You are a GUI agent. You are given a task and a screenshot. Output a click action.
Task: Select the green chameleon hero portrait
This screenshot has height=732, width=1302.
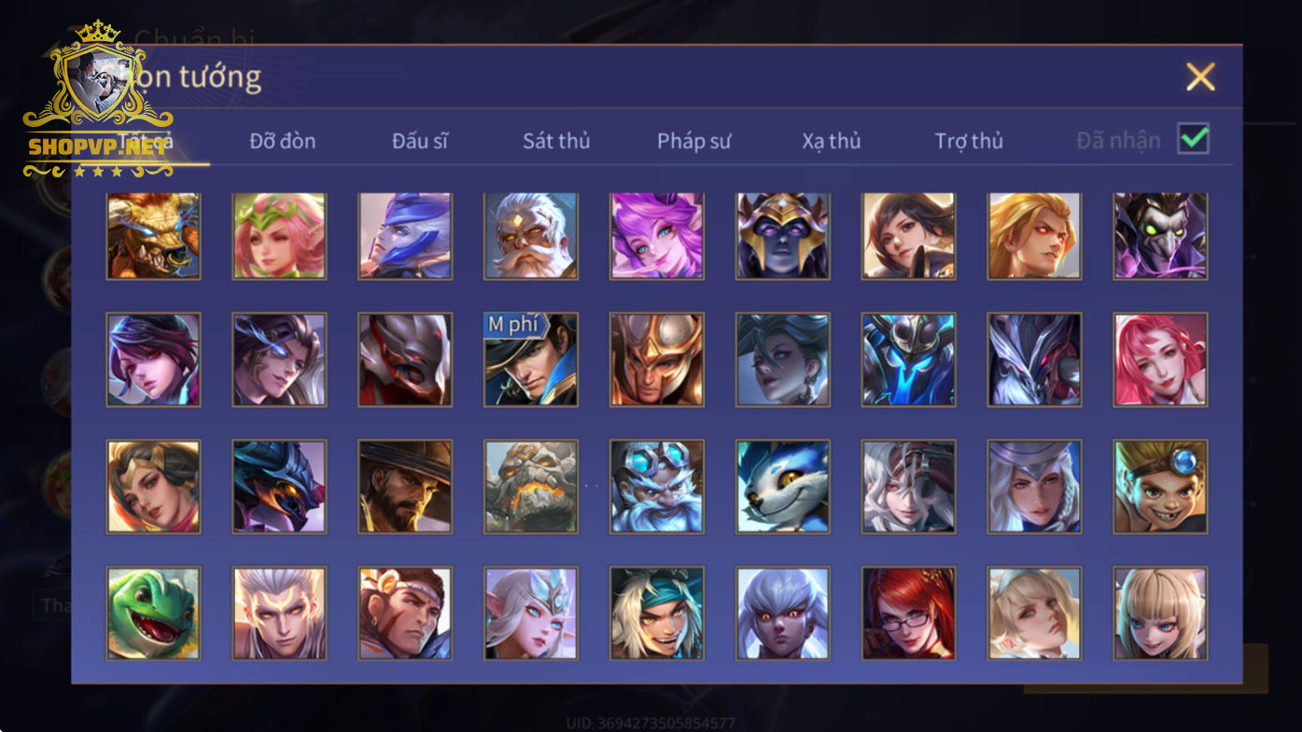coord(153,613)
